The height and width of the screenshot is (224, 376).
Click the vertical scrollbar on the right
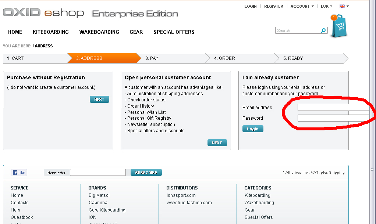(x=373, y=110)
